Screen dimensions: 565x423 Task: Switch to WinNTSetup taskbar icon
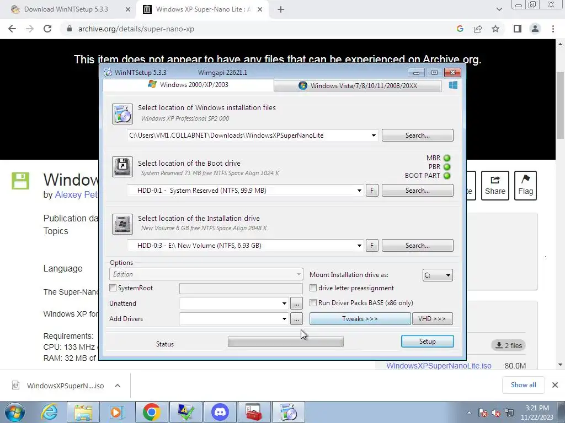point(288,412)
